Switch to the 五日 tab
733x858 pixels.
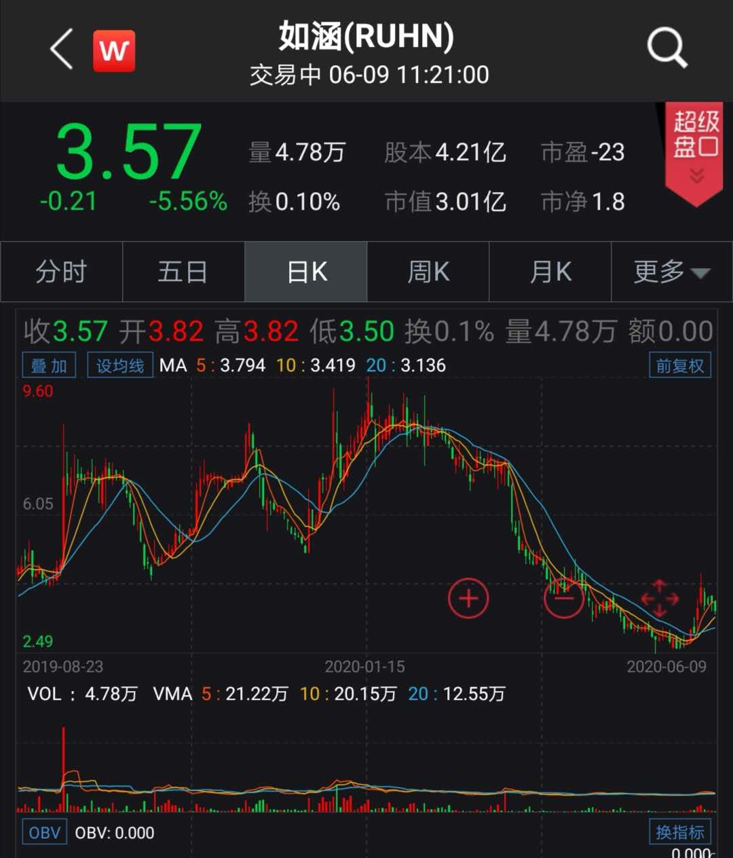(x=183, y=272)
